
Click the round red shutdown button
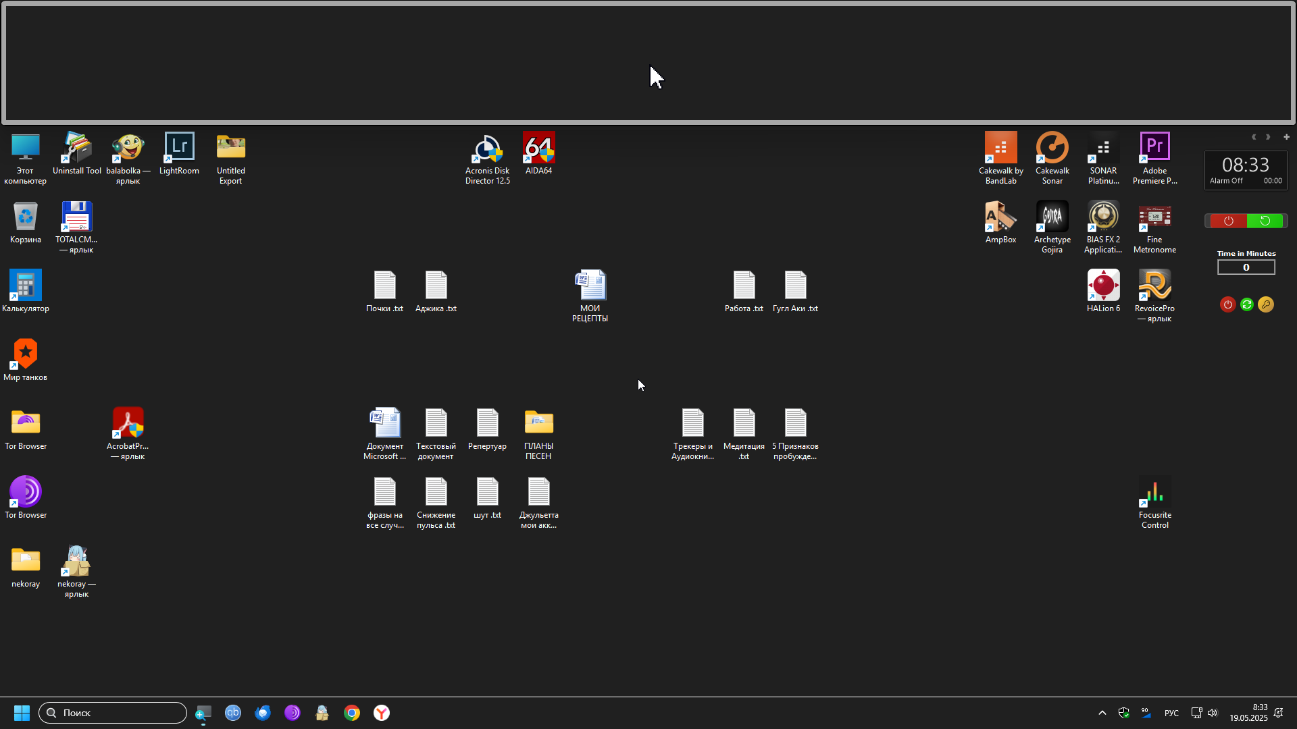[1227, 304]
